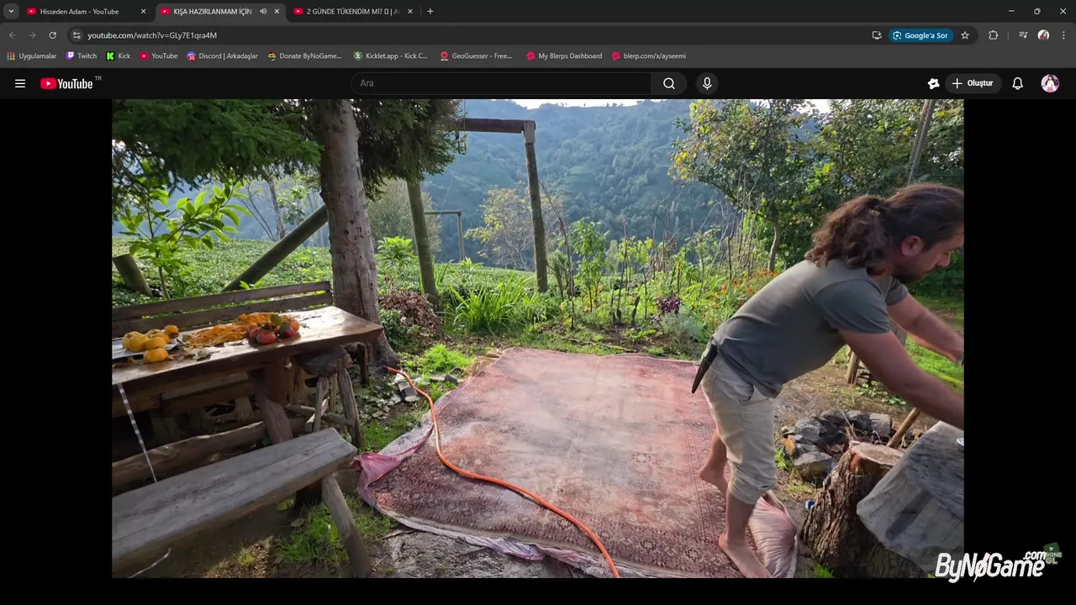
Task: Open the YouTube hamburger guide menu
Action: point(20,83)
